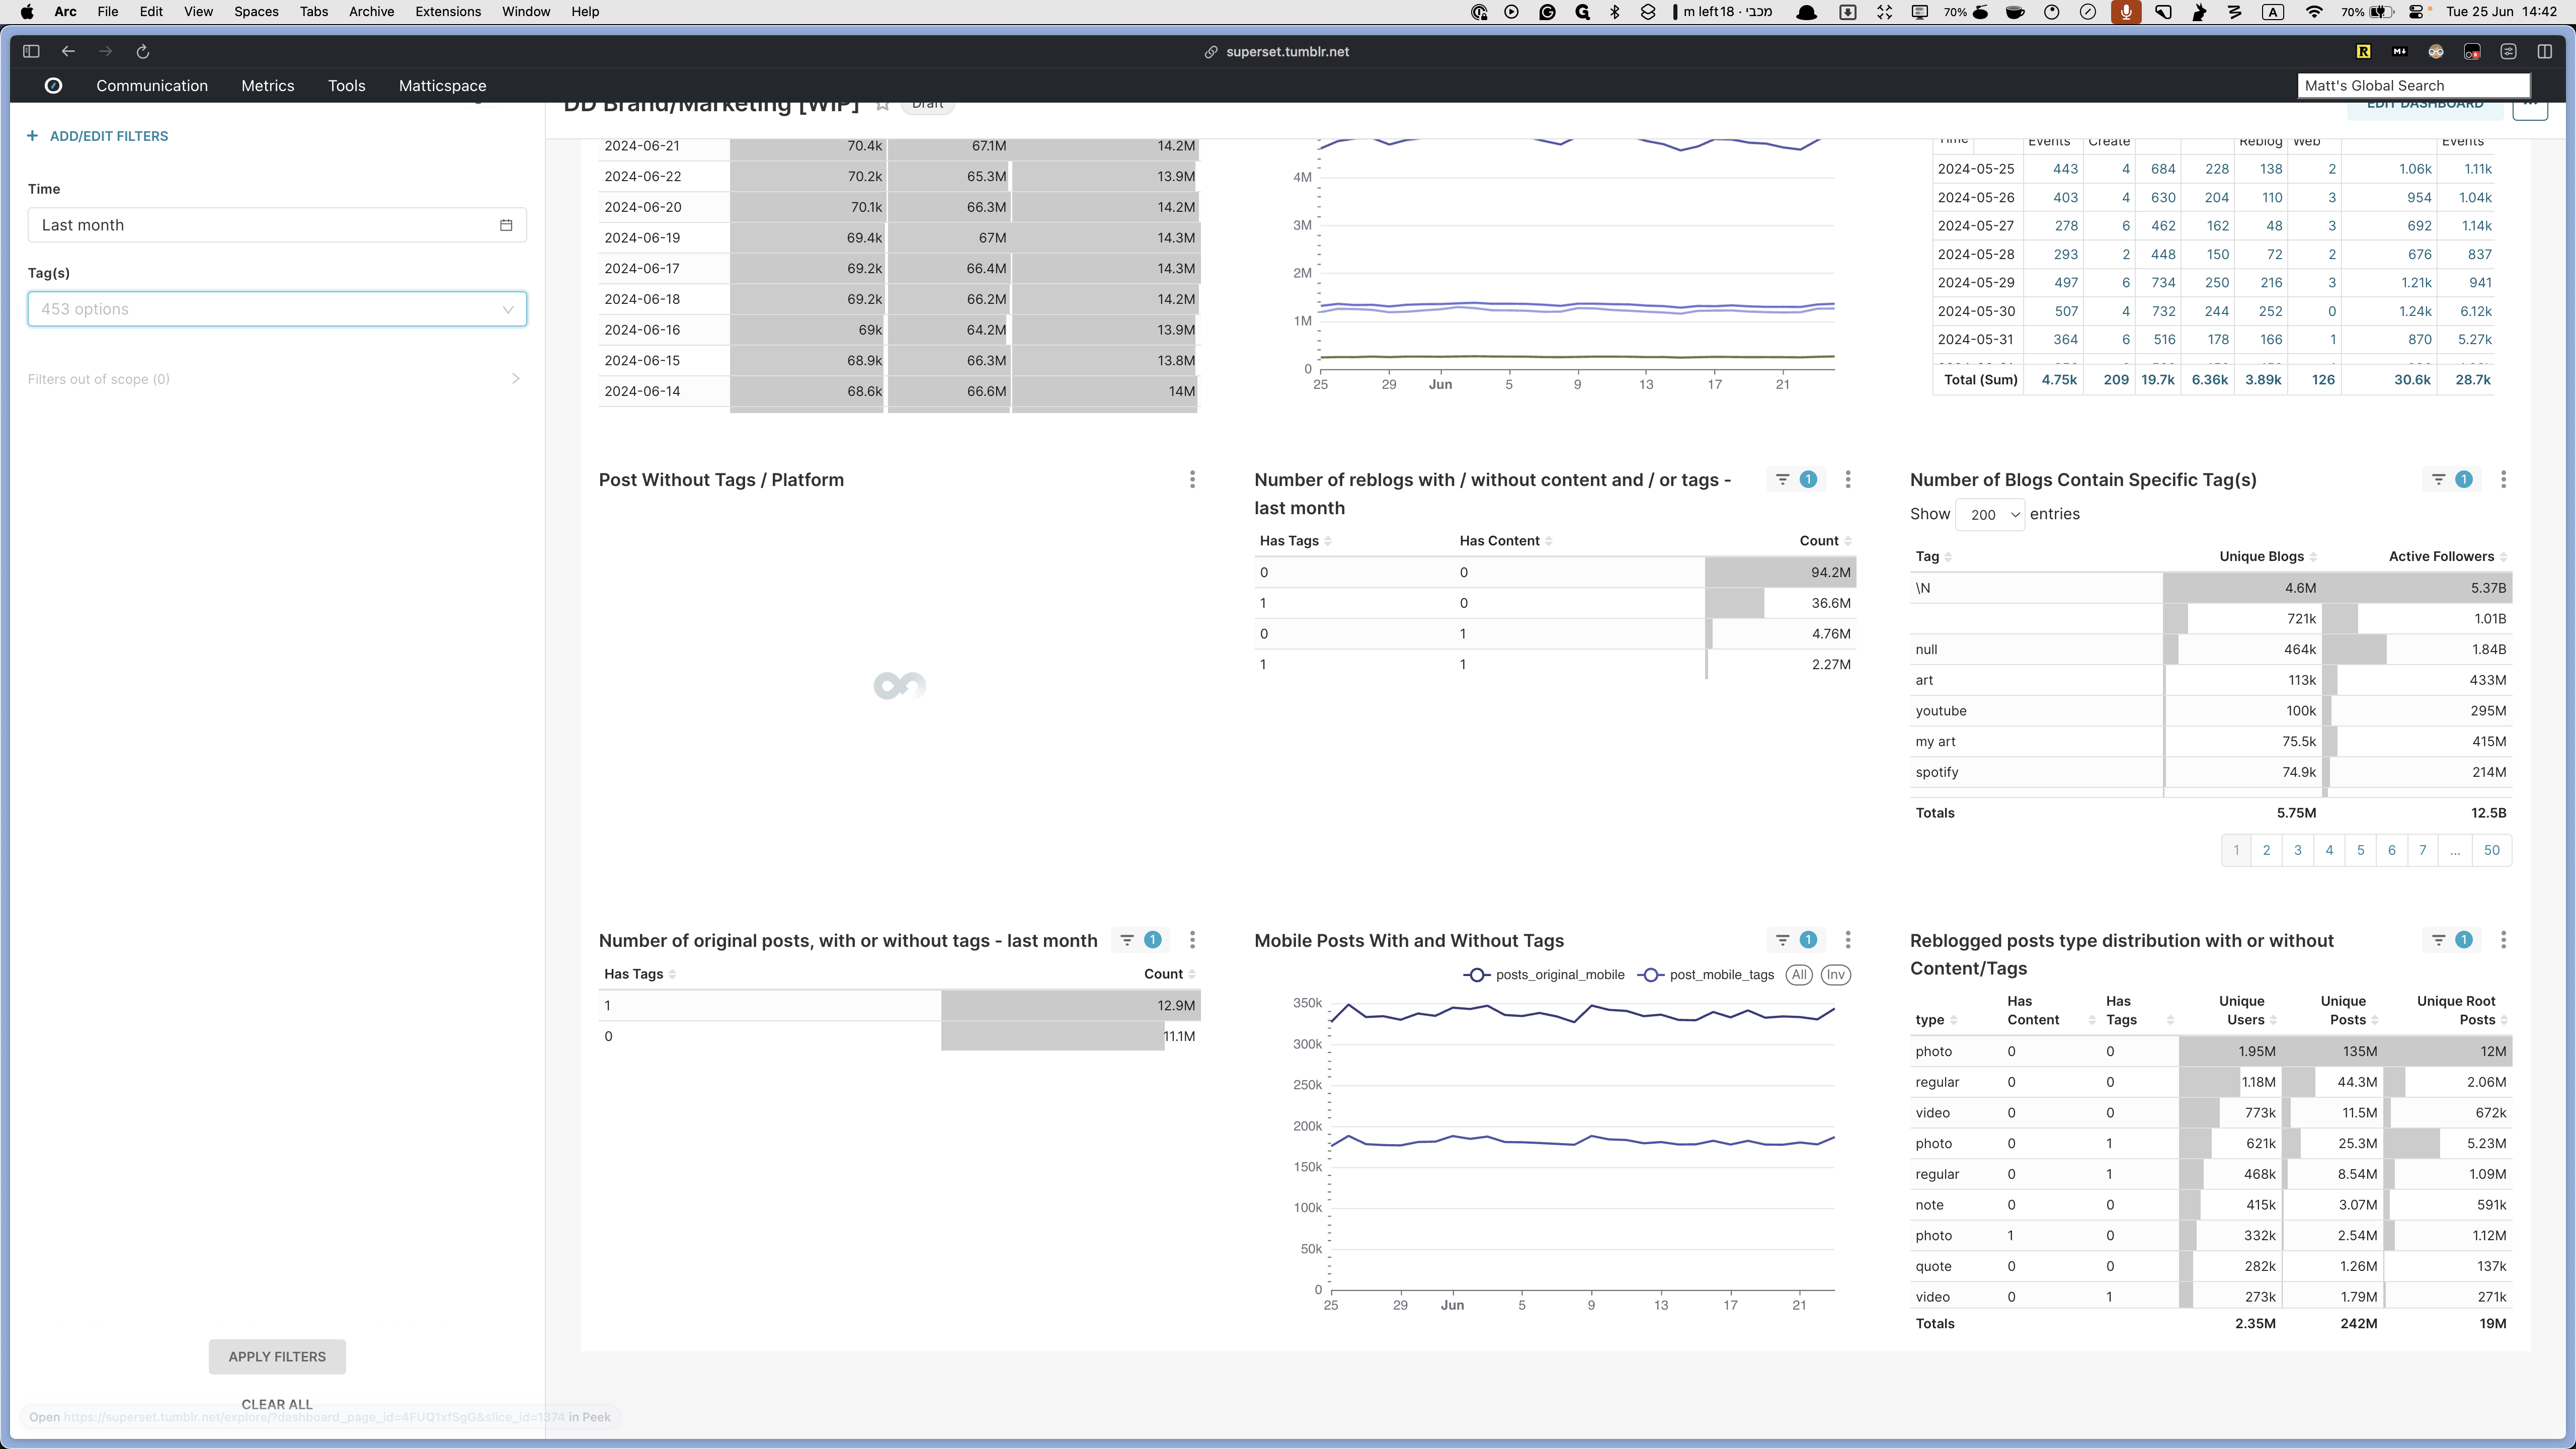Click the split view icon in Arc toolbar
This screenshot has width=2576, height=1449.
click(2545, 51)
